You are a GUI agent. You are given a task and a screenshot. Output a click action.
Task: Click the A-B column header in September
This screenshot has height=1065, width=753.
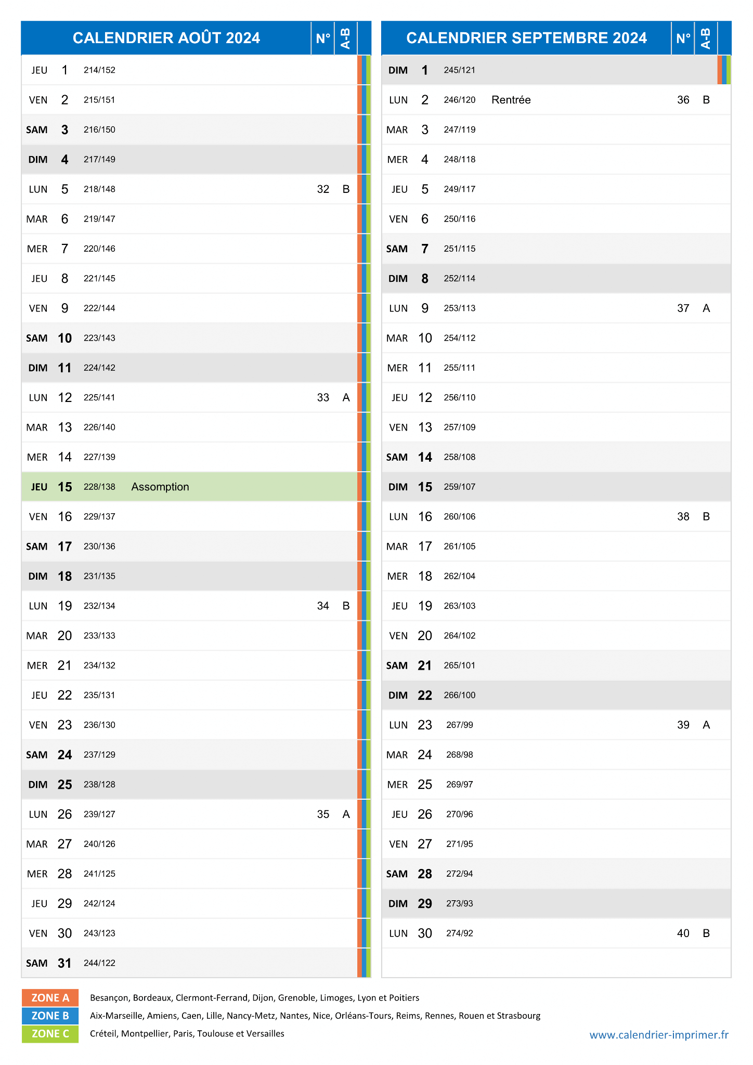coord(706,38)
